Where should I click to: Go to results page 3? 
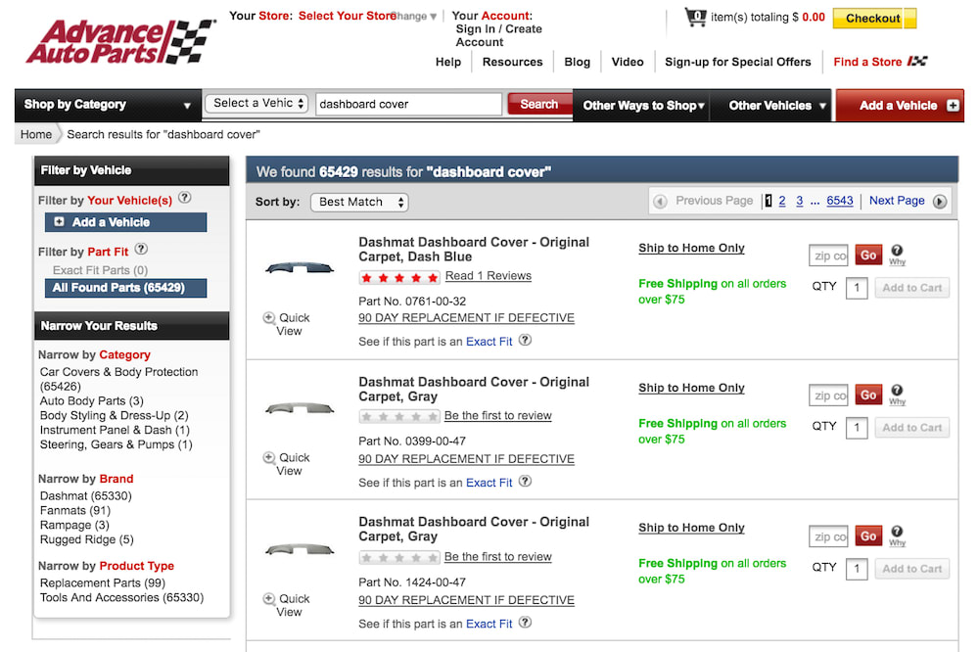pos(799,201)
